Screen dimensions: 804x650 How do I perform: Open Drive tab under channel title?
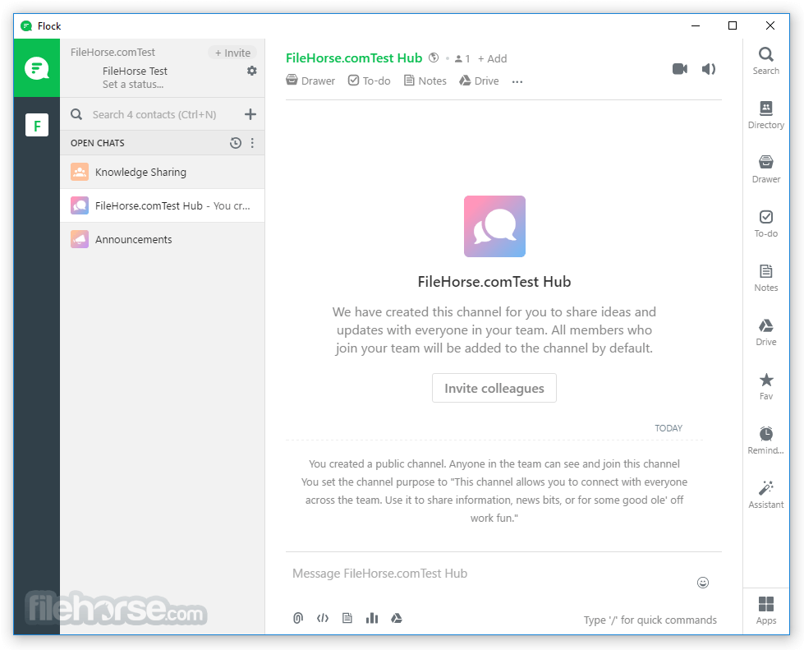click(x=479, y=81)
